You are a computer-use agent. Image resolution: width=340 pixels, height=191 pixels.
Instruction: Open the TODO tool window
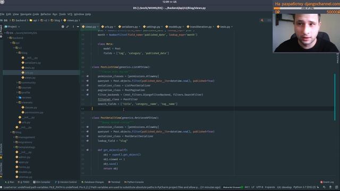click(x=23, y=182)
